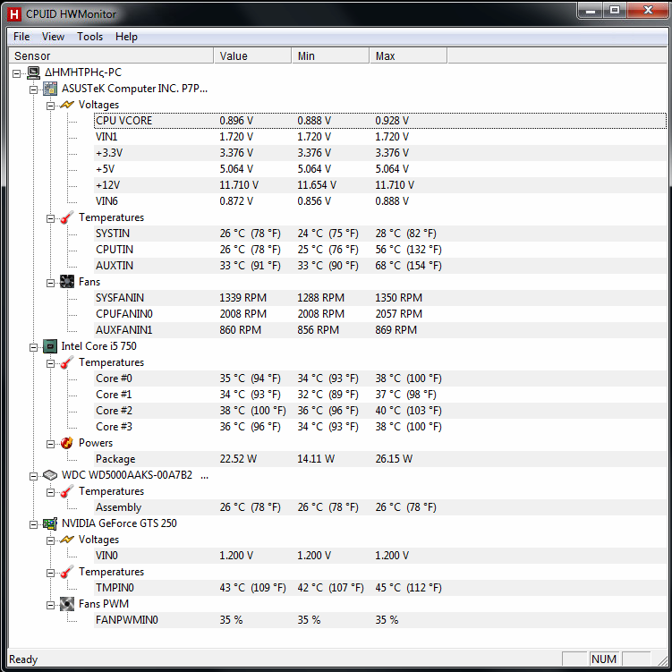
Task: Select the Core #2 row
Action: click(x=380, y=411)
